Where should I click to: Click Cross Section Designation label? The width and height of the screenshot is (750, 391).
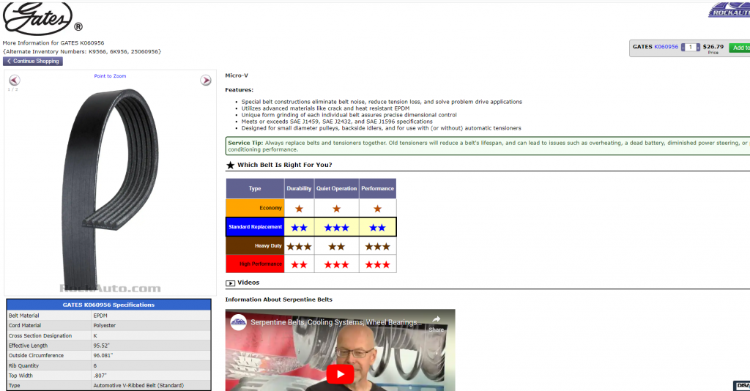point(40,335)
